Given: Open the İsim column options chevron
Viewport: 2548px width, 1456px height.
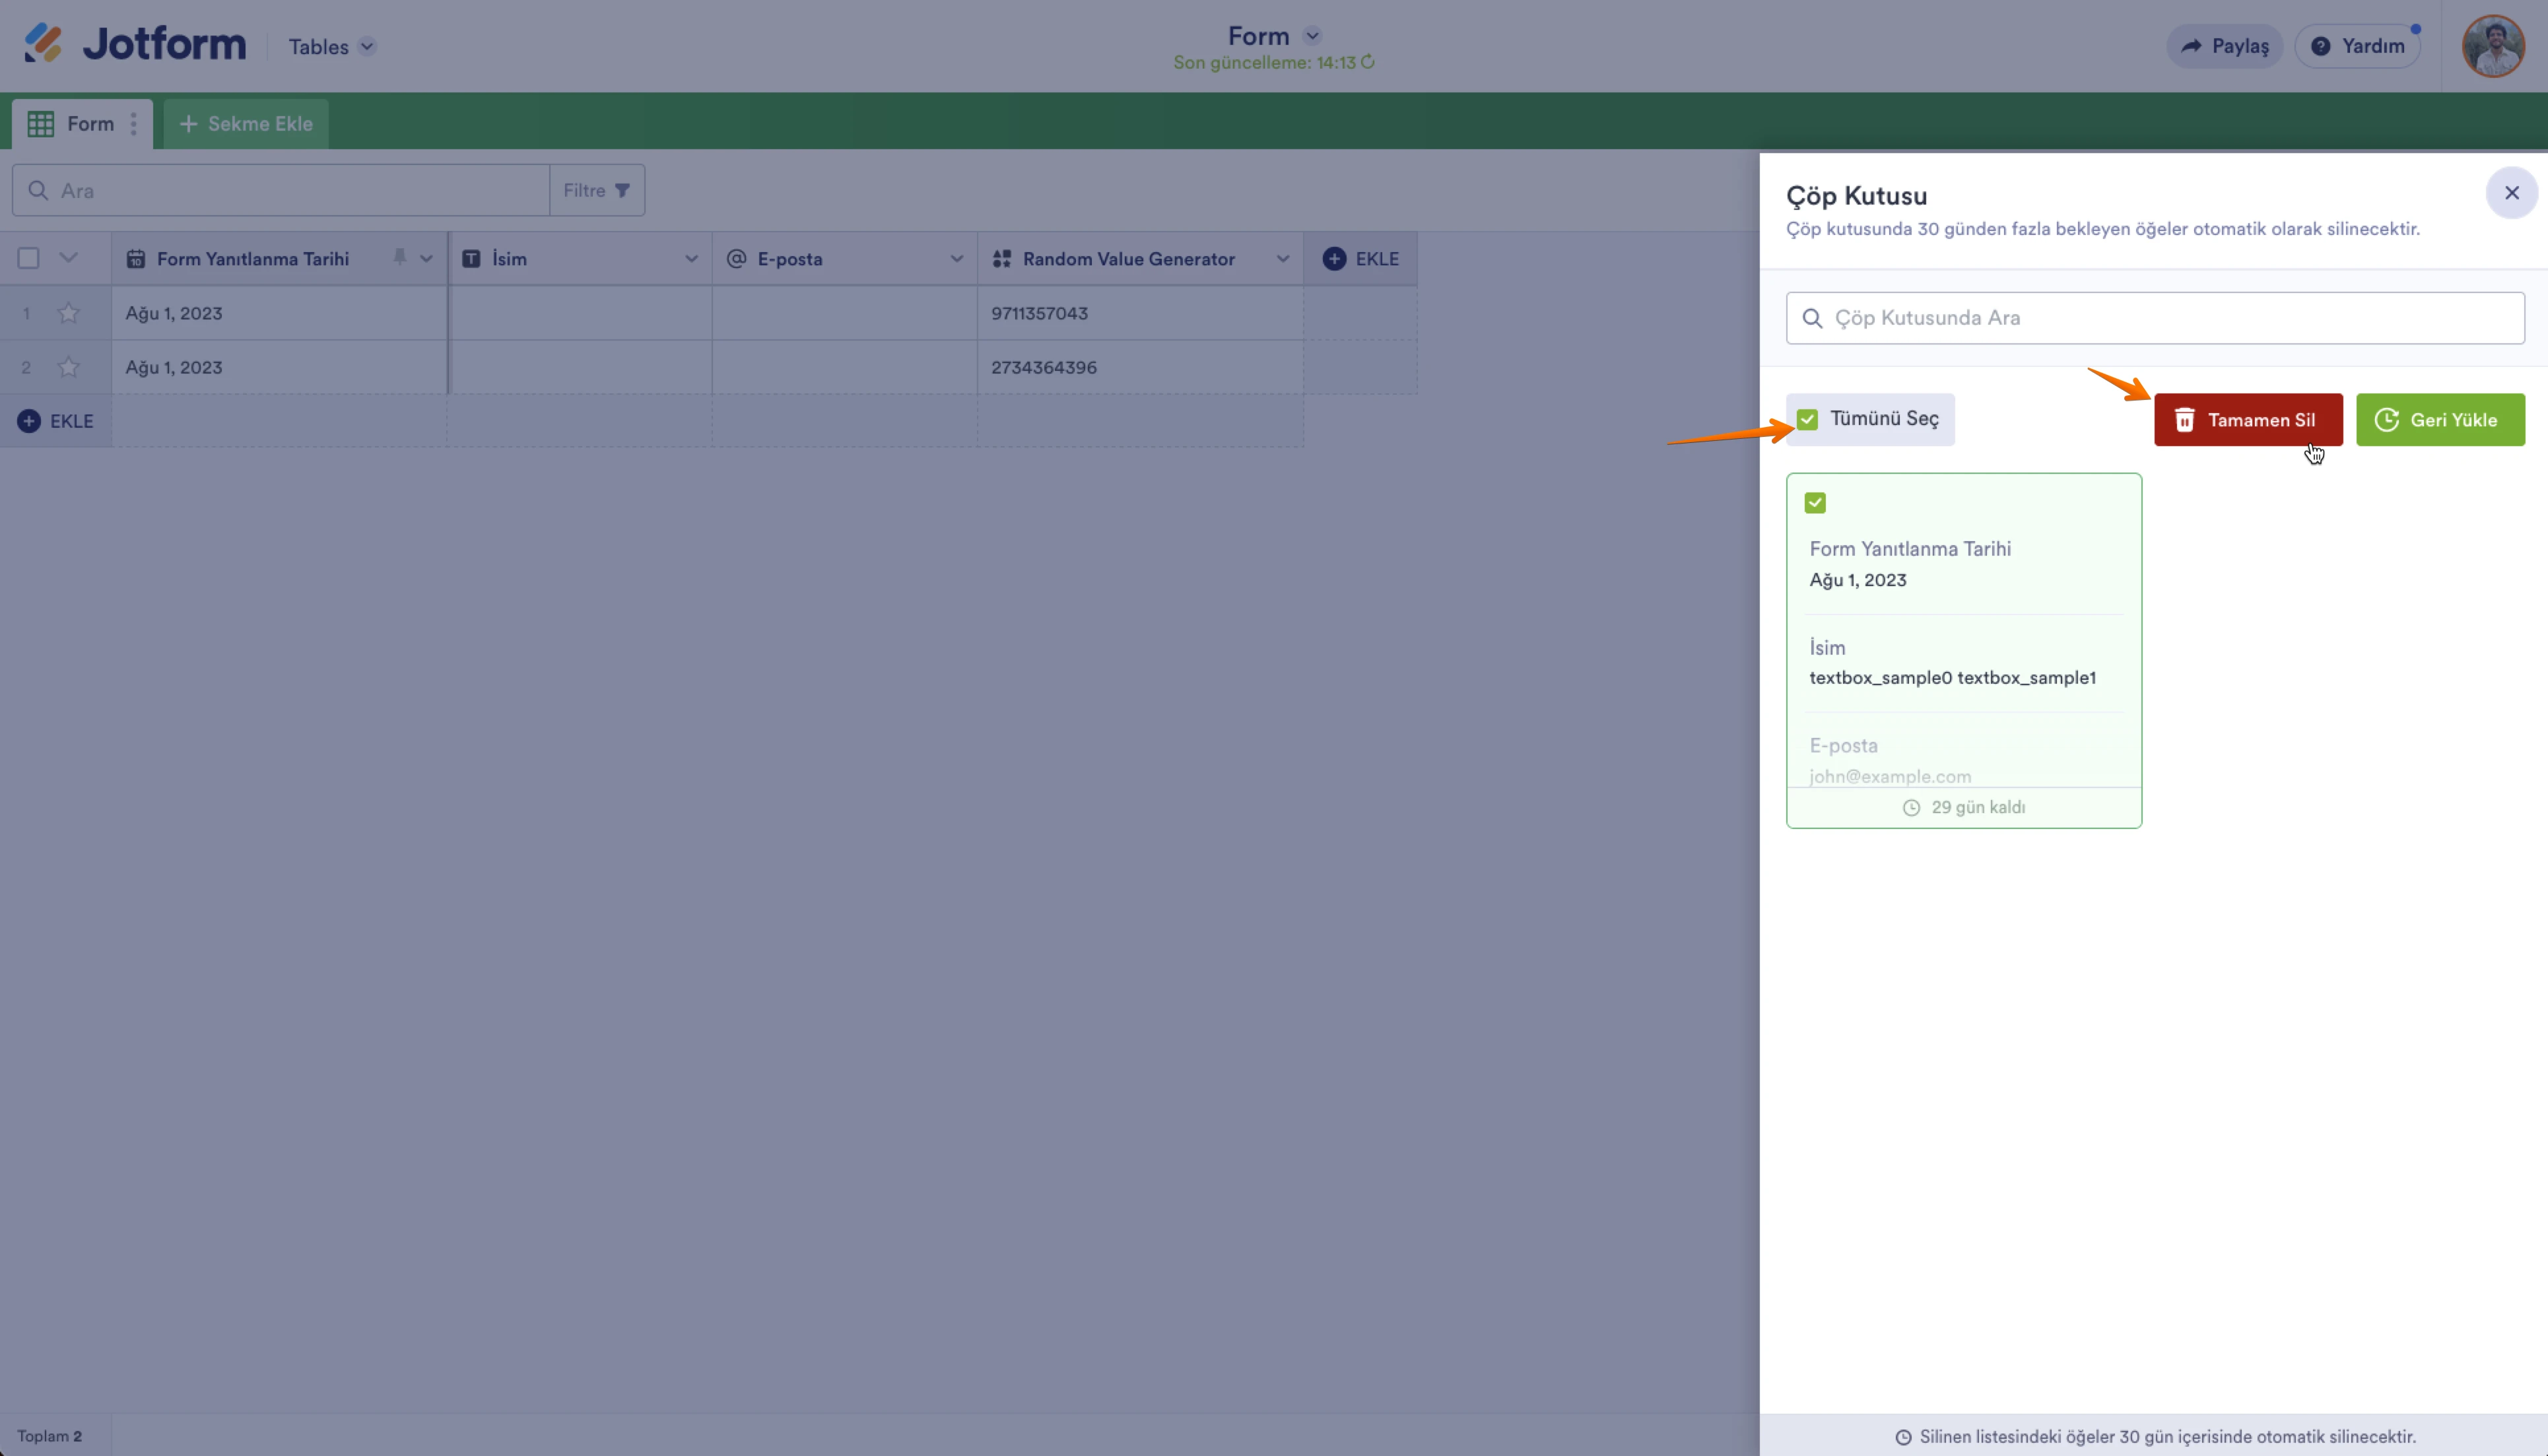Looking at the screenshot, I should [691, 258].
